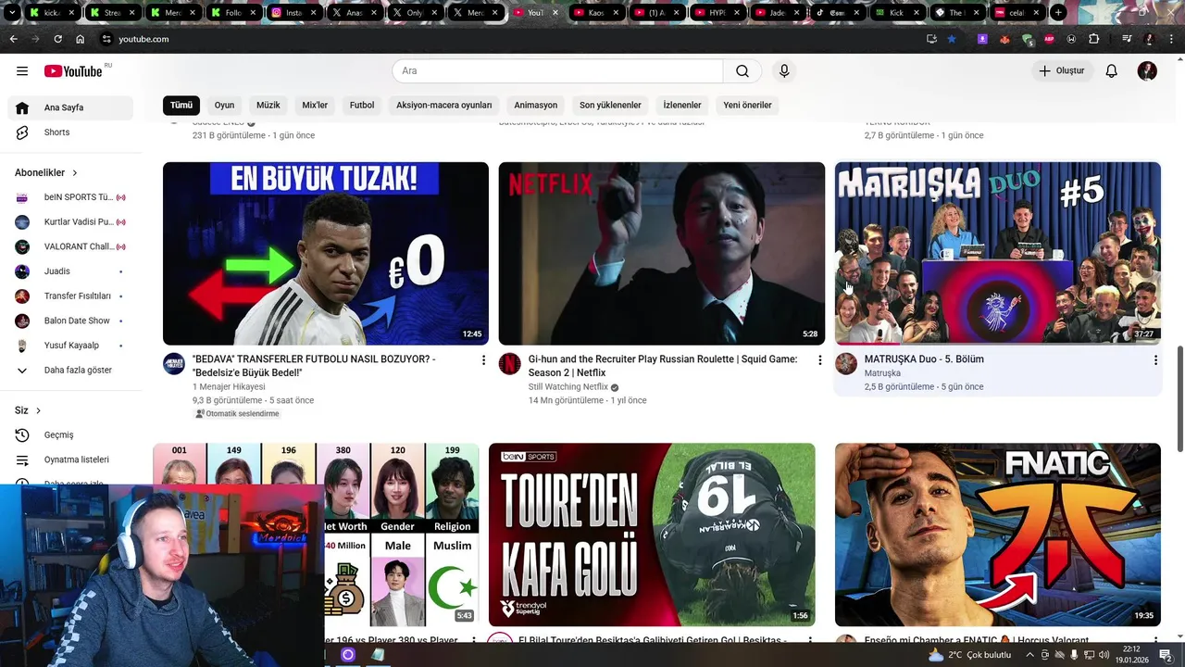Play the Toure'den Kafa Golü thumbnail
1185x667 pixels.
653,535
